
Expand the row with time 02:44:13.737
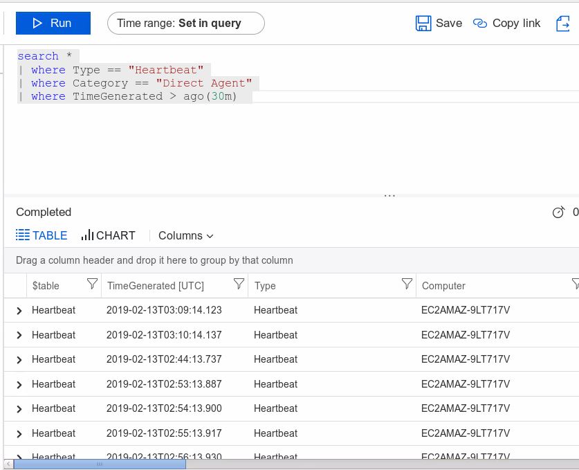pyautogui.click(x=19, y=360)
